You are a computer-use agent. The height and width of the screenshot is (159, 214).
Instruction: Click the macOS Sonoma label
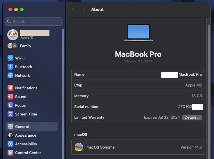click(x=100, y=147)
